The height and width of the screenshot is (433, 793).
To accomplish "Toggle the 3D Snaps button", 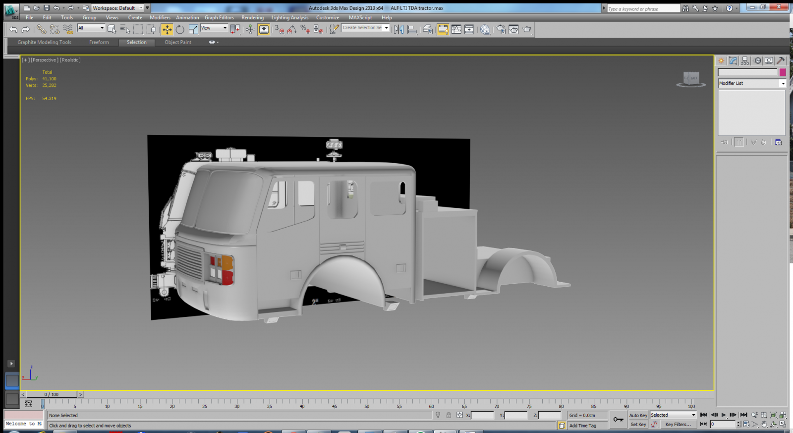I will click(x=279, y=30).
